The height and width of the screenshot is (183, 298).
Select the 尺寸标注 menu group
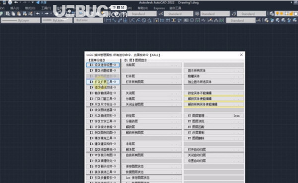click(x=103, y=104)
